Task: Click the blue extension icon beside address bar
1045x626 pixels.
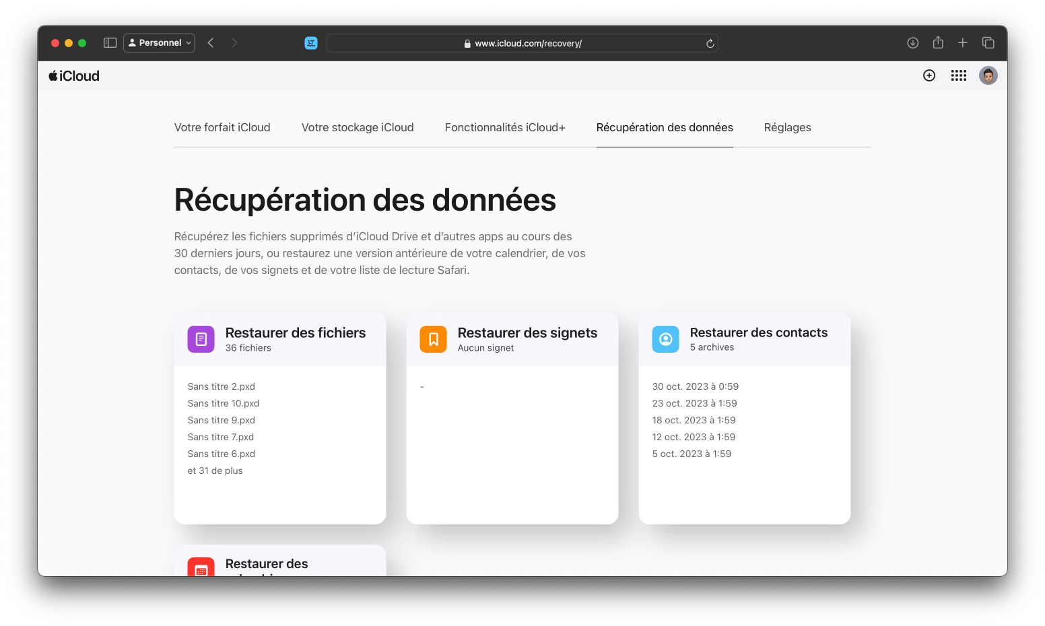Action: coord(311,43)
